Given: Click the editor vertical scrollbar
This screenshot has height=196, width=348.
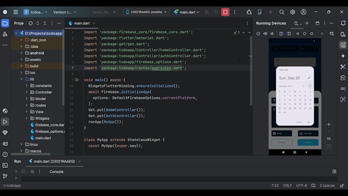Looking at the screenshot, I should coord(251,71).
